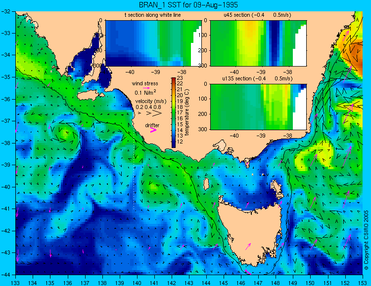Click the '0.1 N/m²' legend value
This screenshot has width=371, height=286.
pos(145,92)
